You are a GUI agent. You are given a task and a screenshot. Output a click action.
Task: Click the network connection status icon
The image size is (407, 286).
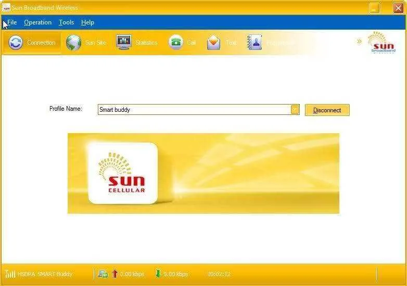[x=103, y=274]
